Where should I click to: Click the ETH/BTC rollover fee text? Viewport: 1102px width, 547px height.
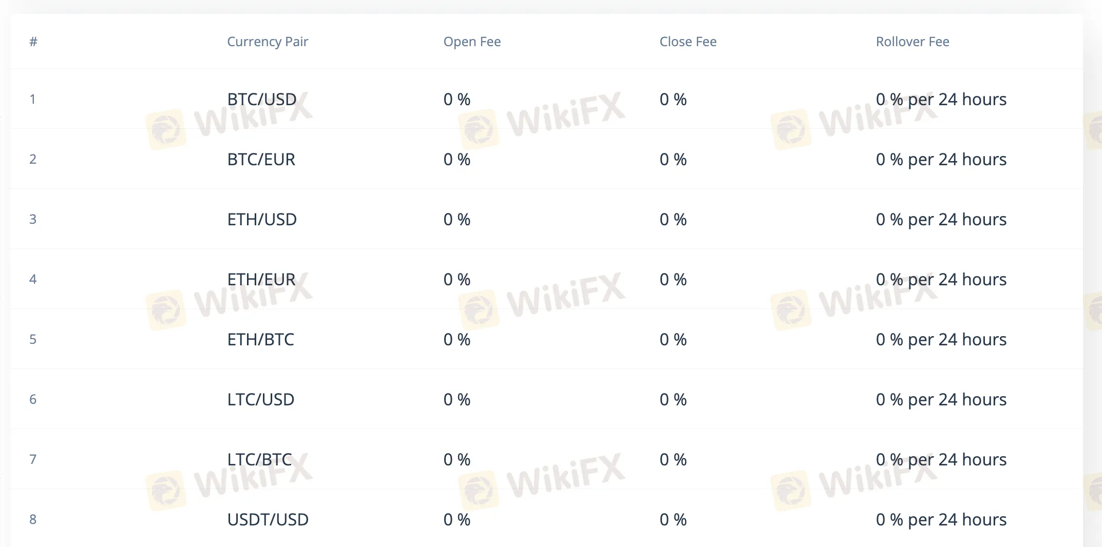941,339
